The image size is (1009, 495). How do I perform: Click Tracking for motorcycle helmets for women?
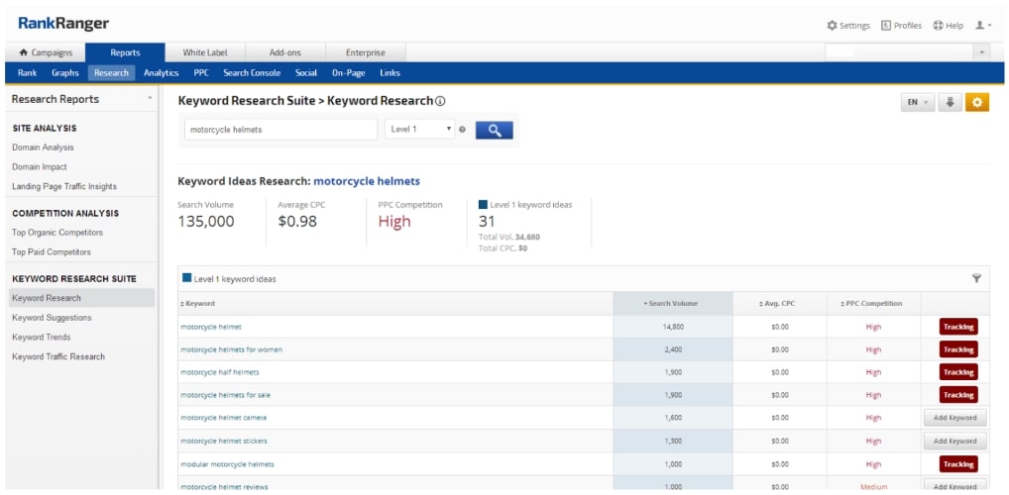tap(958, 349)
